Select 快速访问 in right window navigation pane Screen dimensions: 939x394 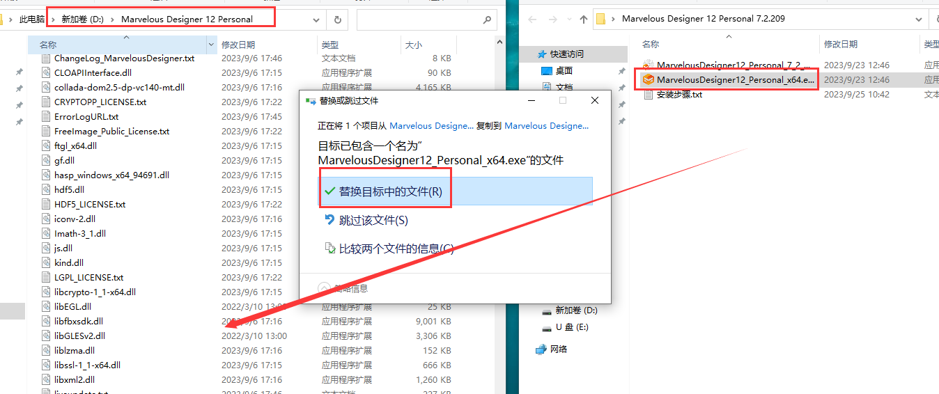pyautogui.click(x=567, y=54)
